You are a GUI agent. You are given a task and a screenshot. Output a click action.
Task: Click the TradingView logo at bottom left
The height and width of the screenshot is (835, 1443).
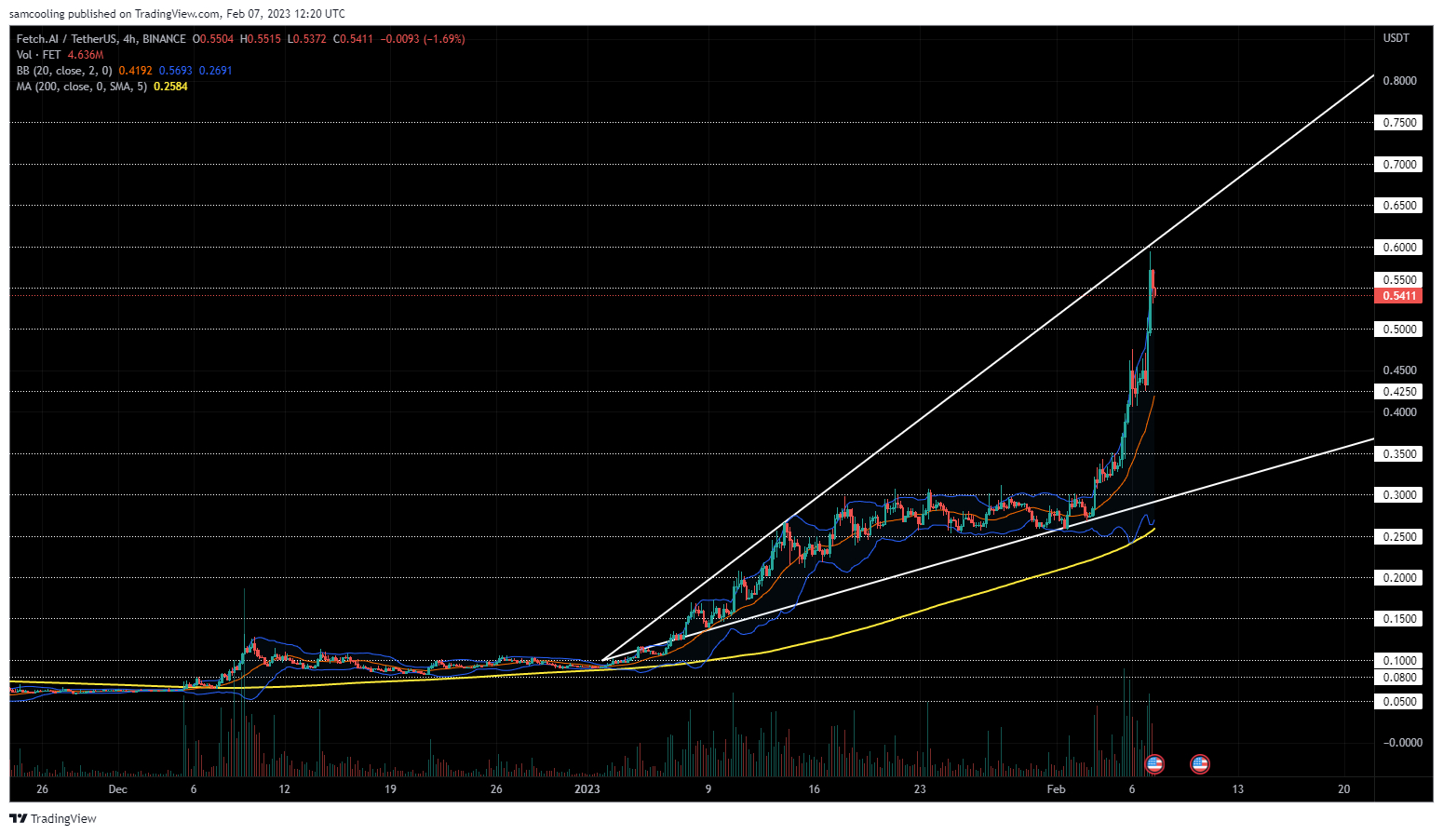click(x=53, y=818)
